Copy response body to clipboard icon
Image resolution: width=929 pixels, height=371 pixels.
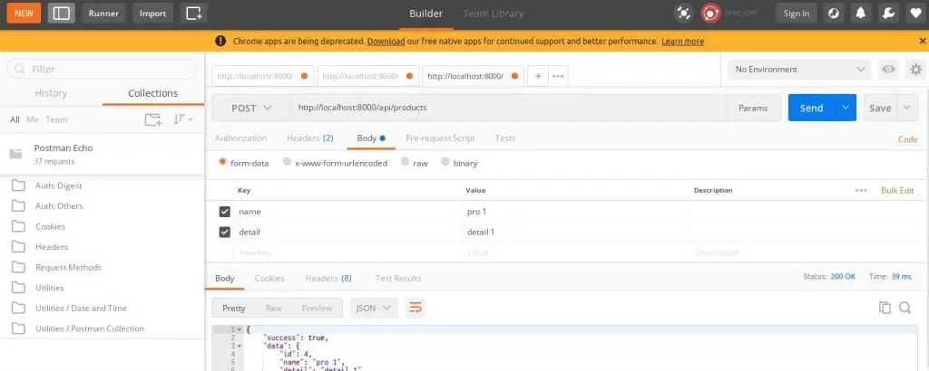pos(885,307)
